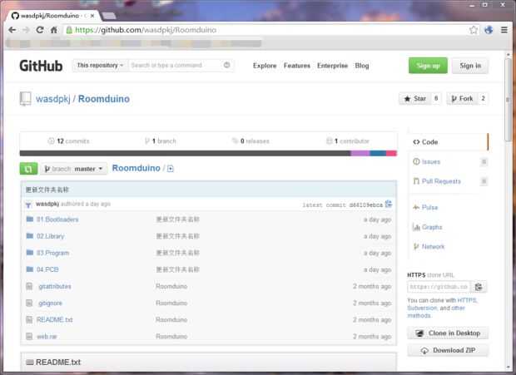This screenshot has height=375, width=516.
Task: View the 1 branch list
Action: point(161,141)
